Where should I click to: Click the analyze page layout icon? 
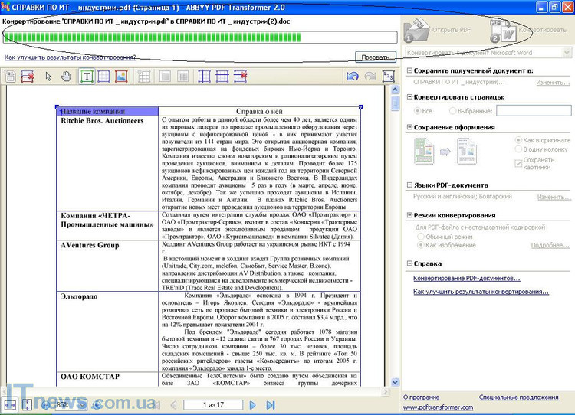[x=10, y=77]
